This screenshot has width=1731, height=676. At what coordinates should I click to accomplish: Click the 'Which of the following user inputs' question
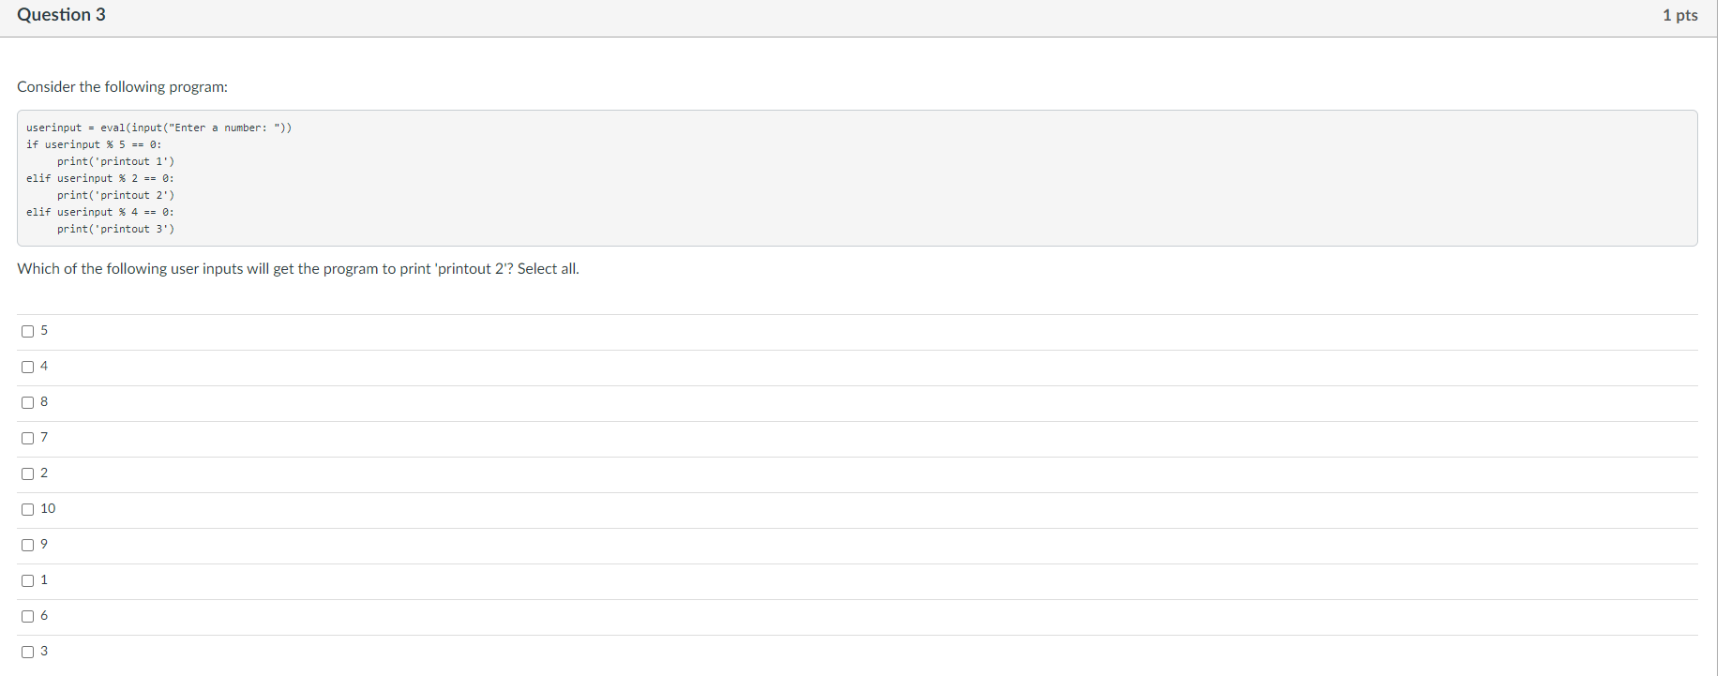298,269
